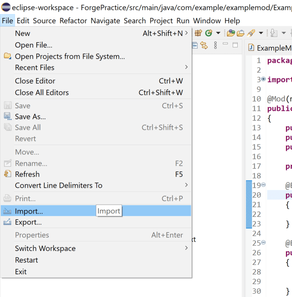The width and height of the screenshot is (292, 297).
Task: Click the Open Type toolbar icon
Action: tap(231, 33)
